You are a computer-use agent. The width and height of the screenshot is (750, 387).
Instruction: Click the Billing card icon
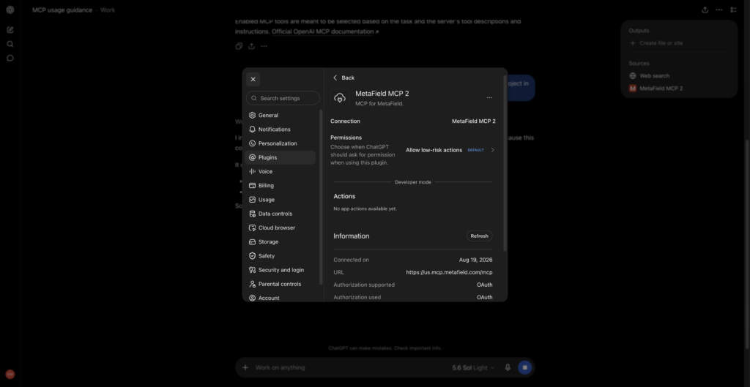click(x=253, y=185)
